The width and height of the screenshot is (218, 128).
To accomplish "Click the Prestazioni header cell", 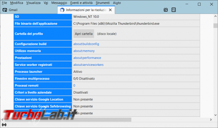I will pyautogui.click(x=43, y=58).
